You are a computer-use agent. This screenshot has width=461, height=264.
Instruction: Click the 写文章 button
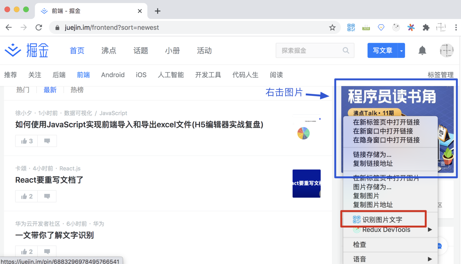pyautogui.click(x=383, y=50)
